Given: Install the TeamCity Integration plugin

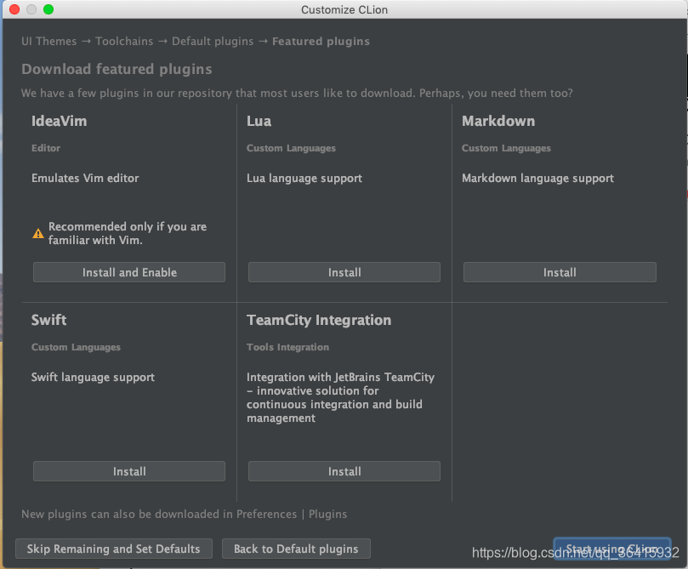Looking at the screenshot, I should coord(344,471).
